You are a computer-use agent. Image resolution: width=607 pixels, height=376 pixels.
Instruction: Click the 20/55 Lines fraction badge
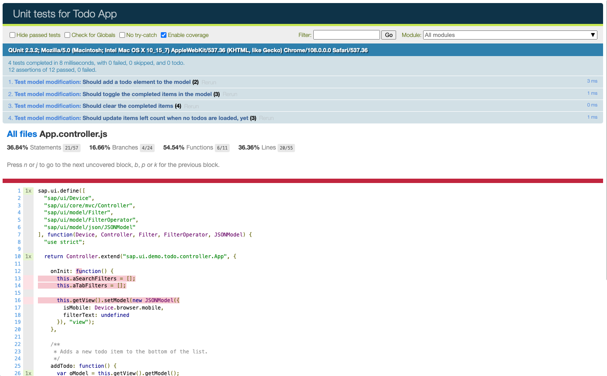[286, 148]
